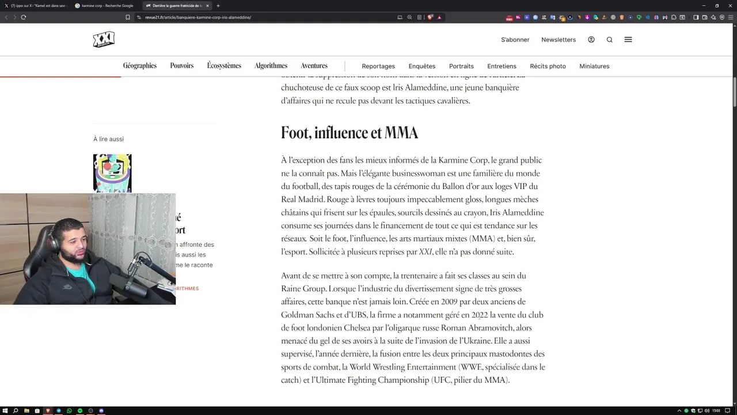
Task: Go to Miniatures
Action: (x=594, y=66)
